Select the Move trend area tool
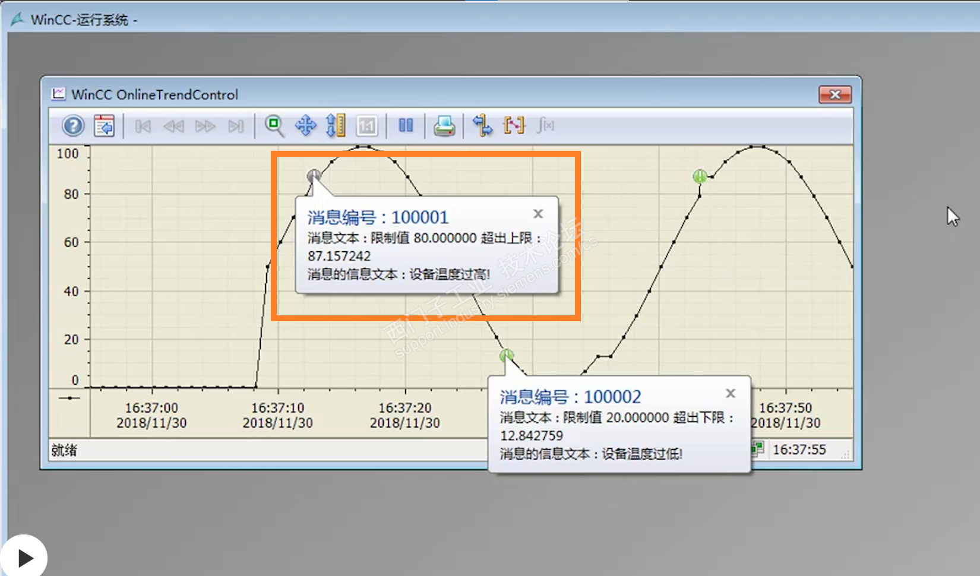Image resolution: width=980 pixels, height=576 pixels. (305, 126)
